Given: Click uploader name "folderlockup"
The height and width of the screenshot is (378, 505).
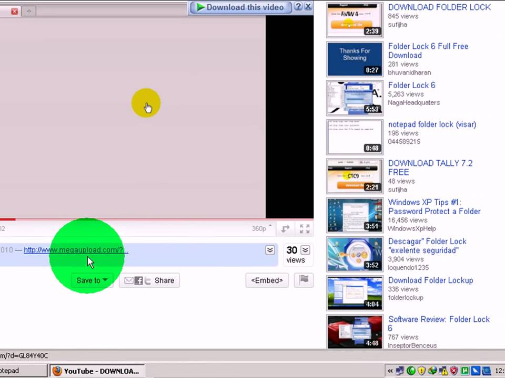Looking at the screenshot, I should click(406, 298).
